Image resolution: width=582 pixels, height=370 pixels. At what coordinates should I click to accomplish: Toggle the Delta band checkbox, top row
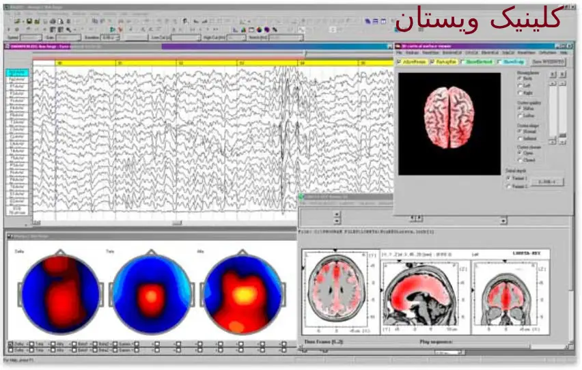(x=11, y=344)
